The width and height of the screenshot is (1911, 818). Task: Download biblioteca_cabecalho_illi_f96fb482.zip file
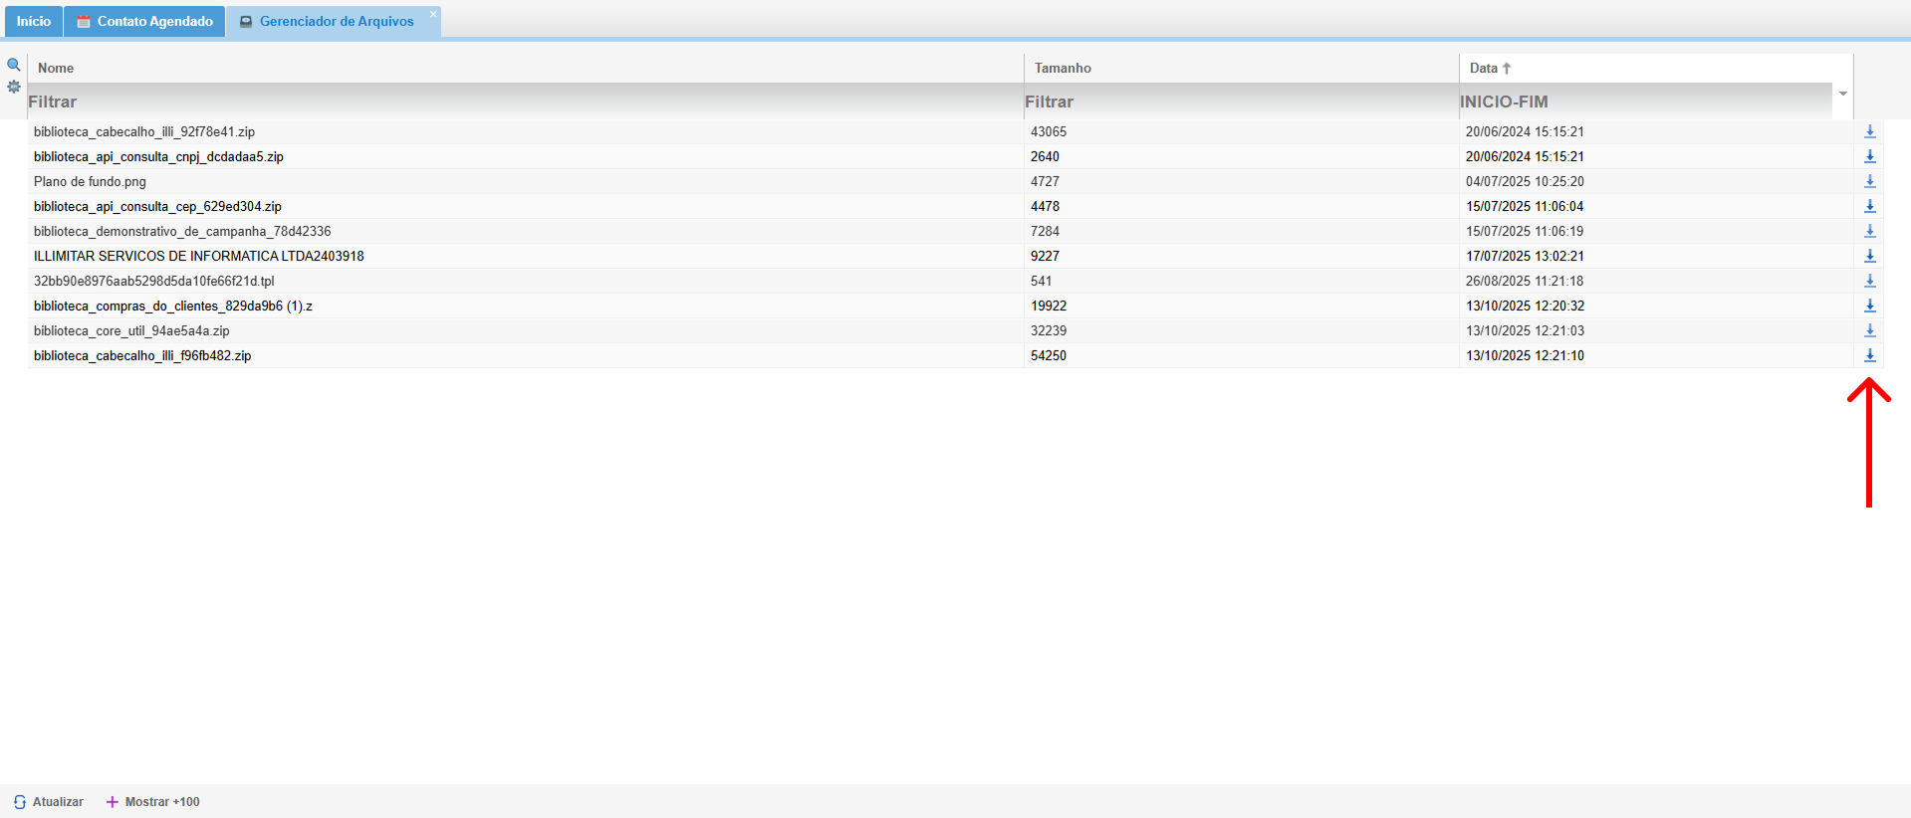click(1869, 355)
